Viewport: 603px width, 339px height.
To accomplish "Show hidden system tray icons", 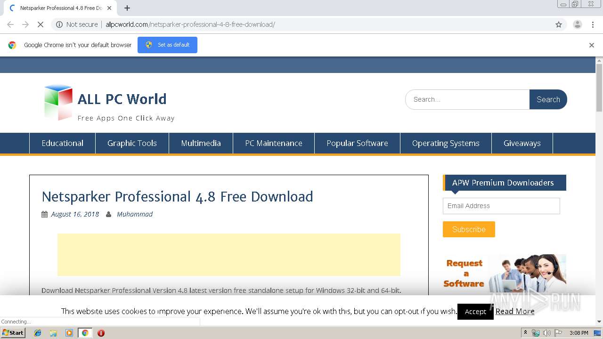I will coord(525,333).
